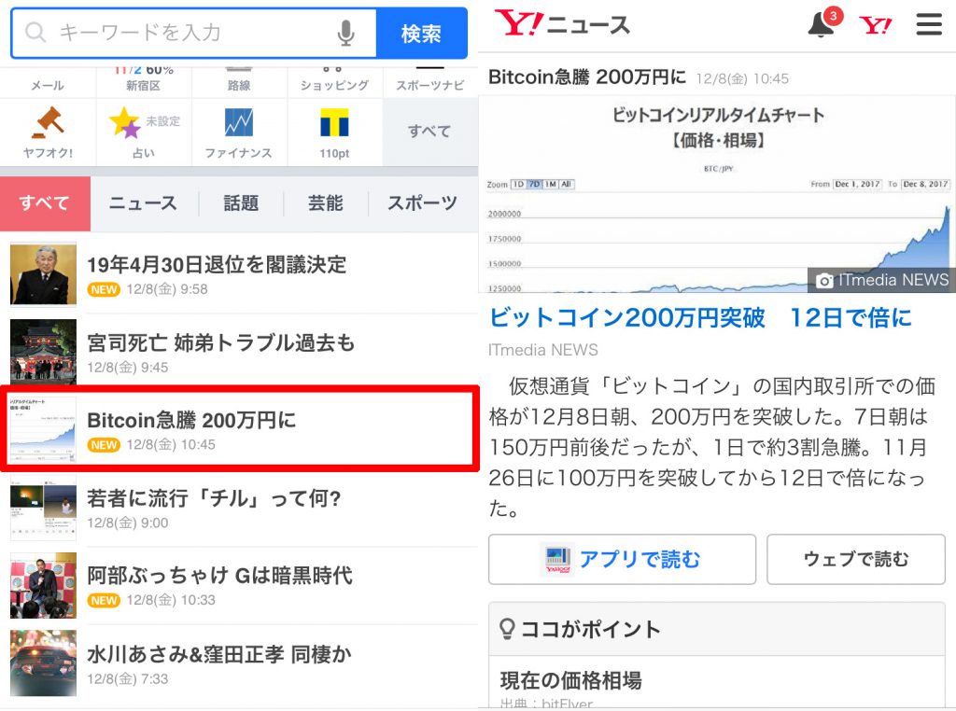The image size is (956, 711).
Task: Open the hamburger menu icon
Action: 929,24
